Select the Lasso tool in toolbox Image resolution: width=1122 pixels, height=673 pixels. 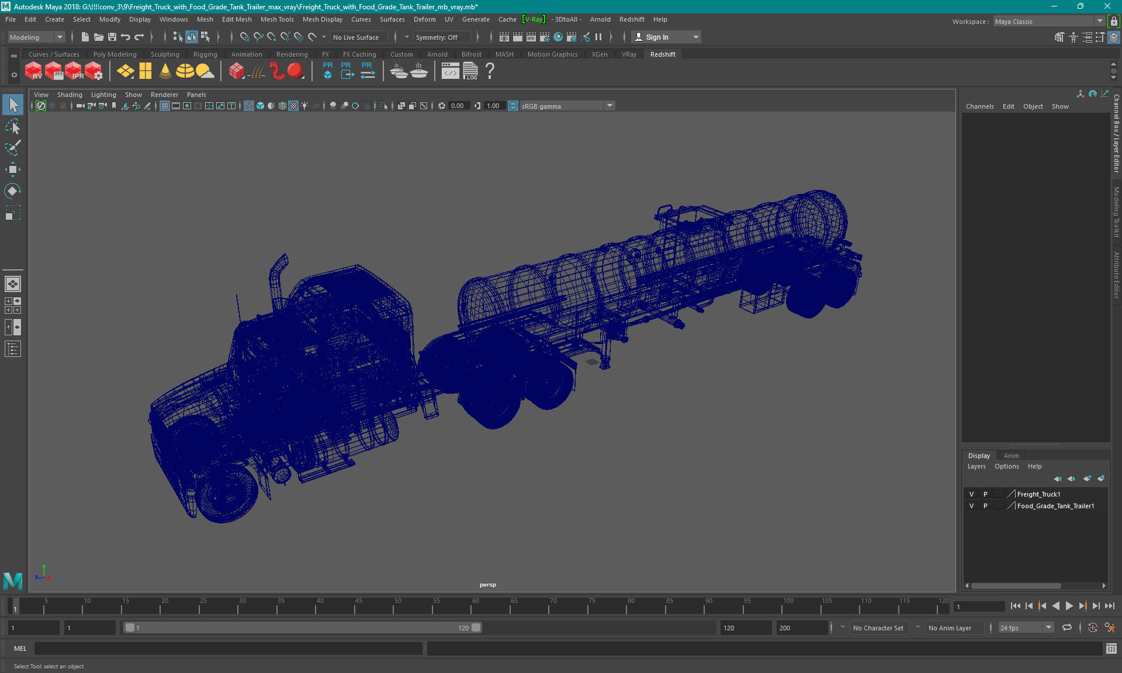[13, 126]
